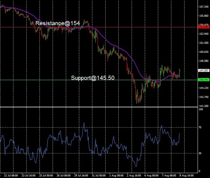This screenshot has height=178, width=210.
Task: Click the 141.300 price axis label
Action: point(204,106)
